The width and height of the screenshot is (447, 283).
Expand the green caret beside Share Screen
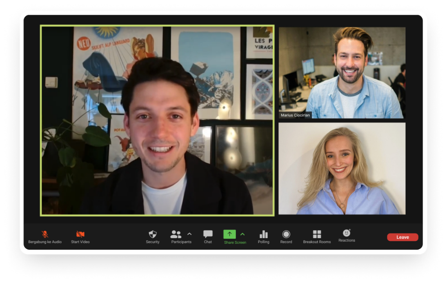click(242, 234)
